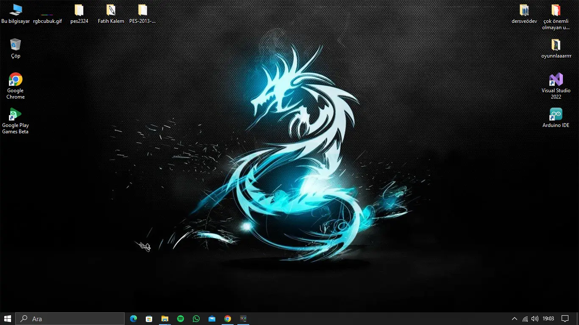Open Microsoft Edge from the taskbar
The width and height of the screenshot is (579, 325).
(134, 319)
